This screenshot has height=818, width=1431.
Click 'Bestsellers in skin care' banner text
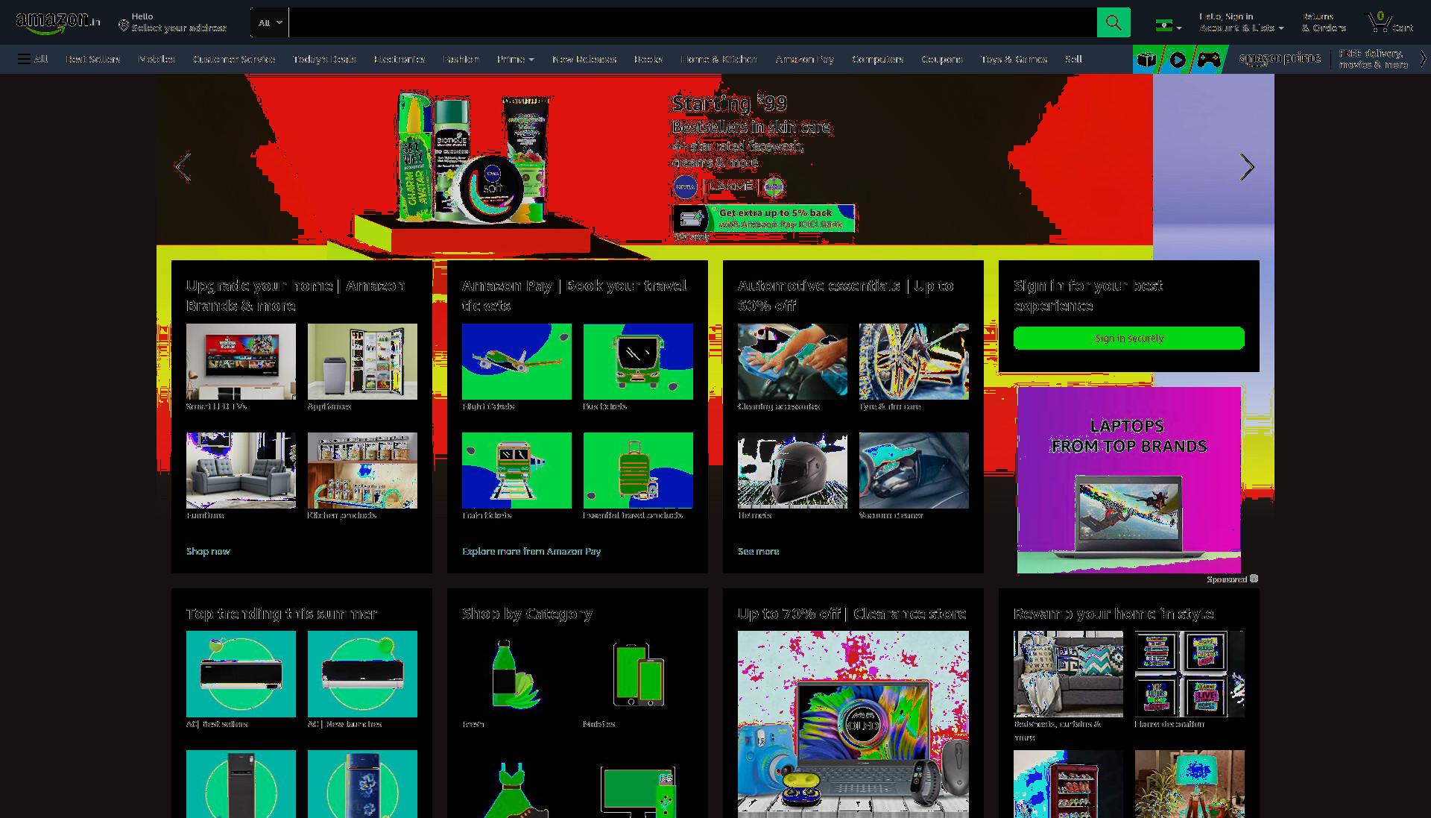tap(751, 127)
